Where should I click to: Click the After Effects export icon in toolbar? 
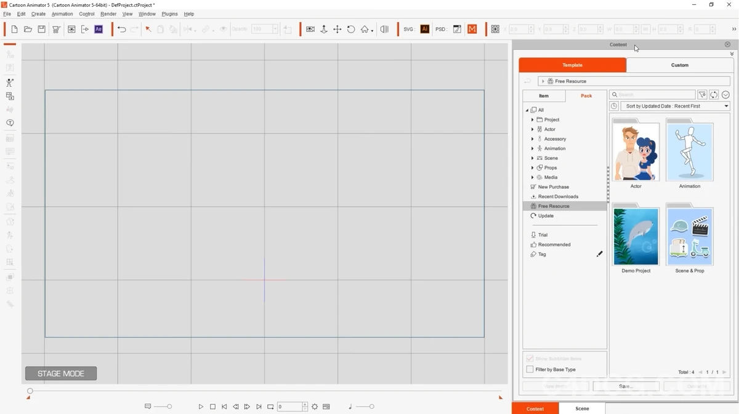(x=98, y=29)
